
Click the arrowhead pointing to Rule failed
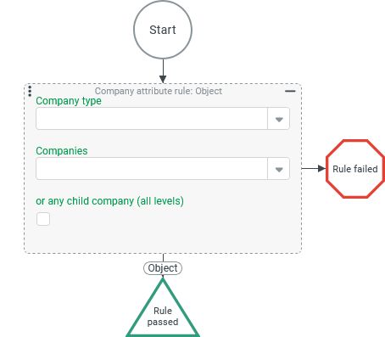(x=321, y=168)
